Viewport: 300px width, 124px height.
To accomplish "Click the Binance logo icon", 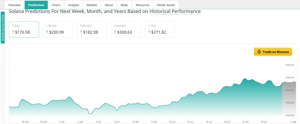I will pos(259,52).
